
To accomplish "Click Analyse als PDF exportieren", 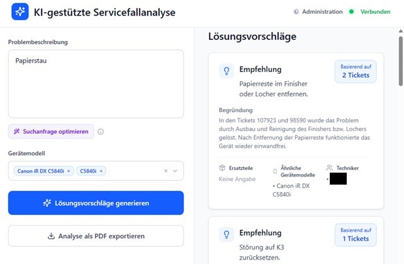I will (x=96, y=236).
